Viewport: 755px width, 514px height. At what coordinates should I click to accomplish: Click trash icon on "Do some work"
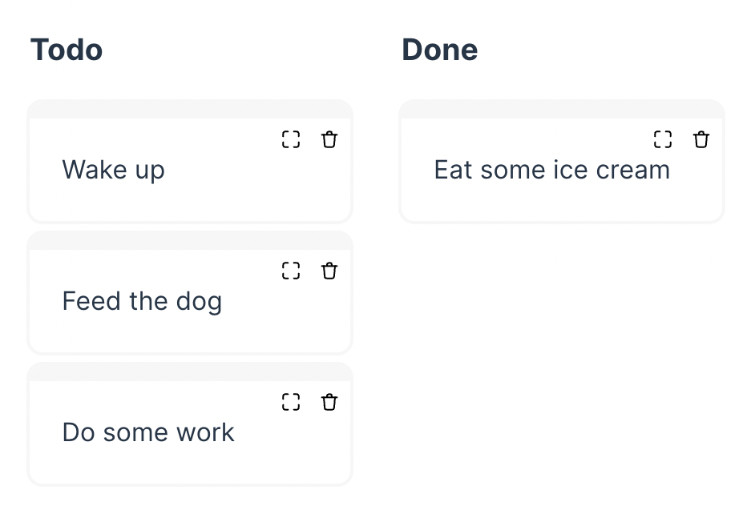pos(329,403)
